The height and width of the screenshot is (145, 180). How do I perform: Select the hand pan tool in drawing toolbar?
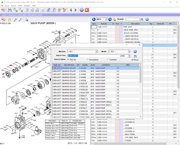coord(9,20)
